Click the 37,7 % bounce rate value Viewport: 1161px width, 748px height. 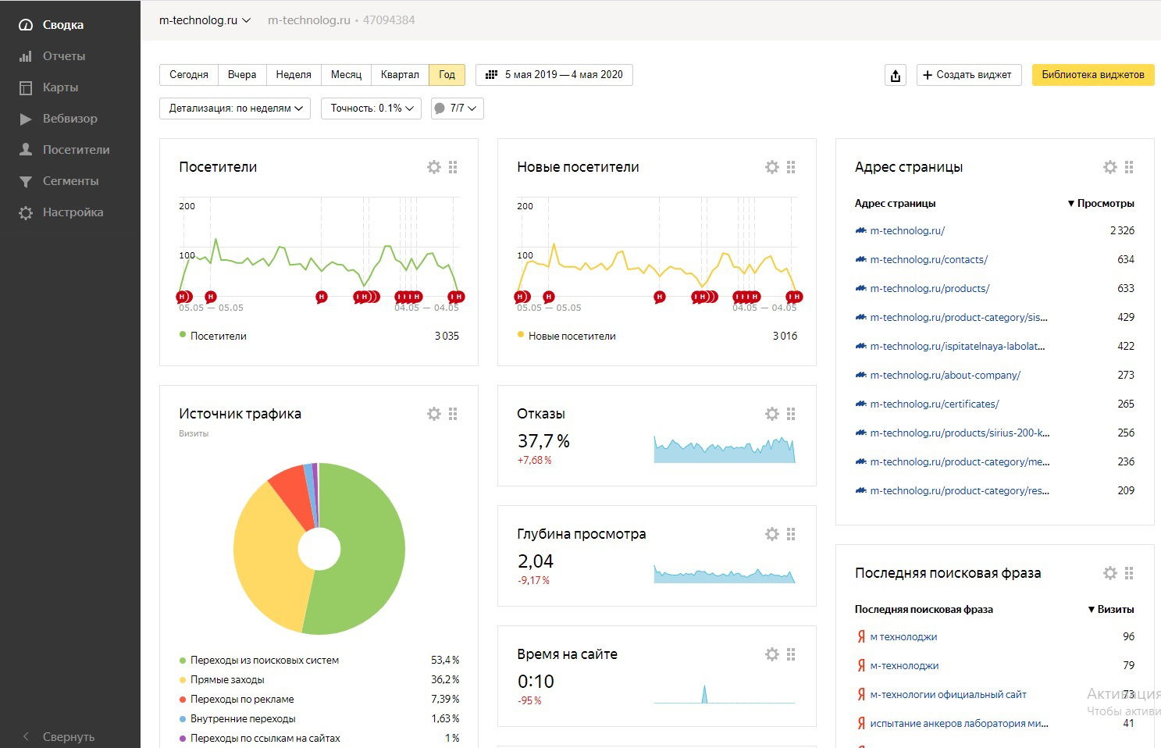[x=543, y=441]
